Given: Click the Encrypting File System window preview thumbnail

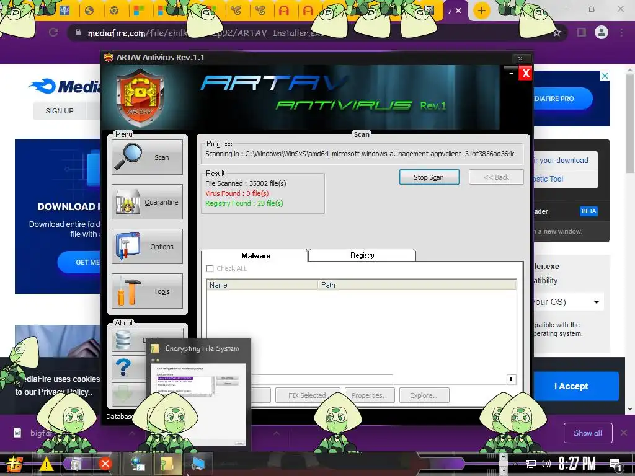Looking at the screenshot, I should (198, 405).
